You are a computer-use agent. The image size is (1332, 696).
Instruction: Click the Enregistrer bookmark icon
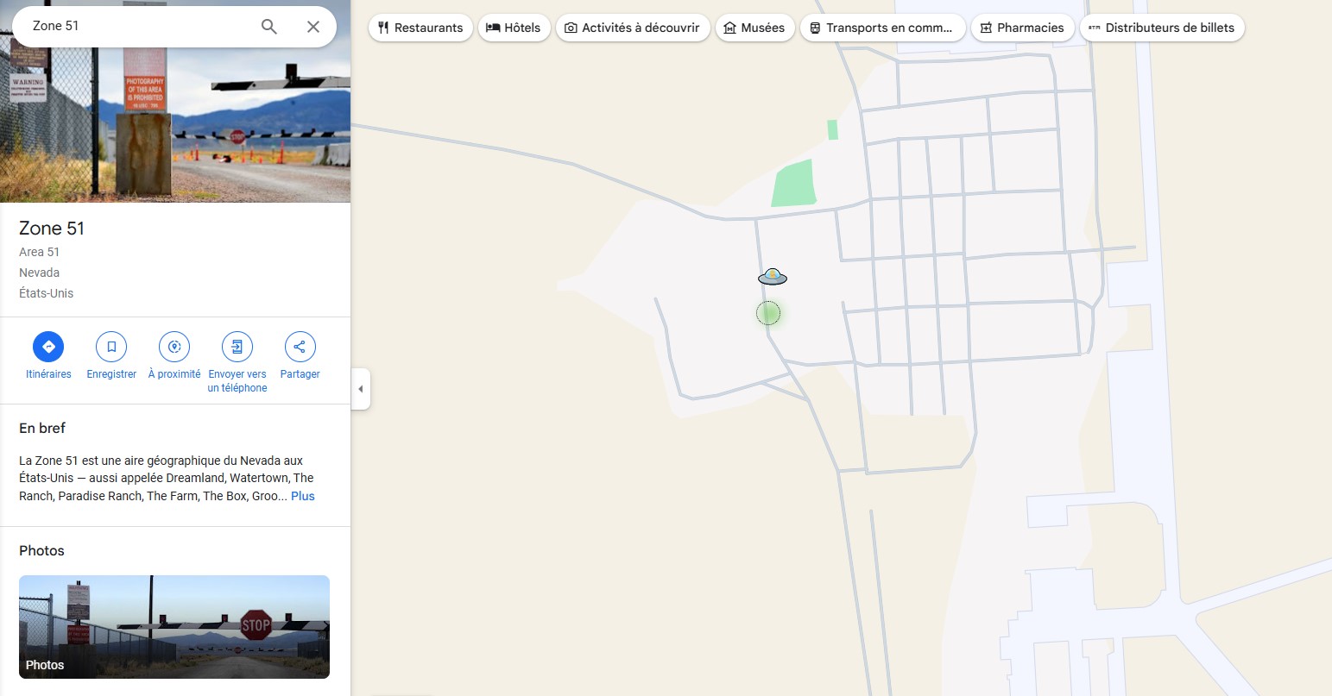click(111, 347)
